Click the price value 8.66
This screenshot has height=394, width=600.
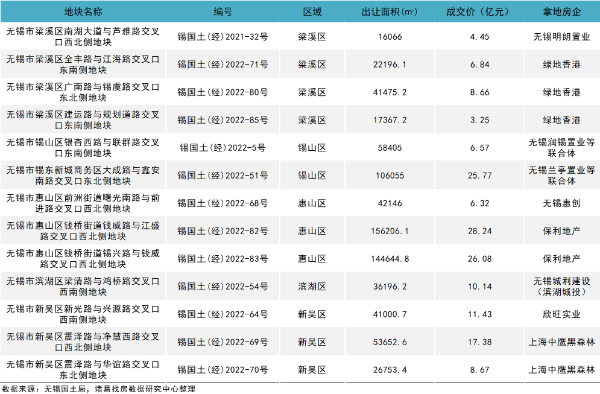click(x=479, y=92)
